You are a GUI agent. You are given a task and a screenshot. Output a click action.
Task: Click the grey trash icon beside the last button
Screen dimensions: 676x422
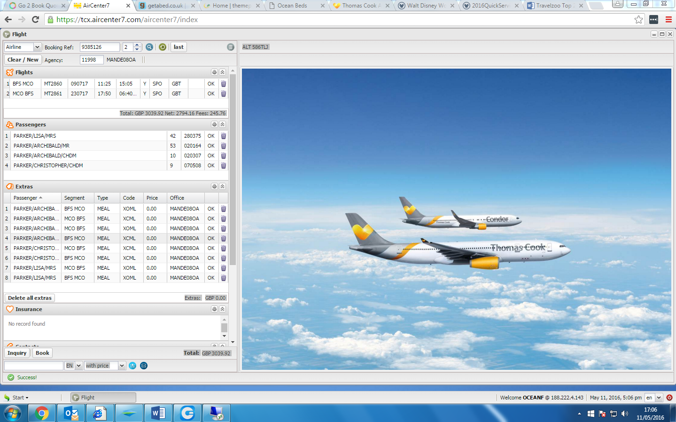point(231,47)
